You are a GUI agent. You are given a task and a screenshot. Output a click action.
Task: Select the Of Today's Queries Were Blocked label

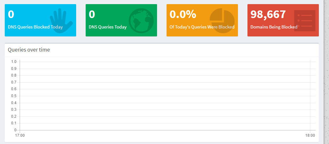202,27
